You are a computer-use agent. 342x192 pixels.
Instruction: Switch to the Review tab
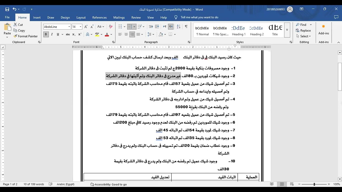(x=136, y=17)
